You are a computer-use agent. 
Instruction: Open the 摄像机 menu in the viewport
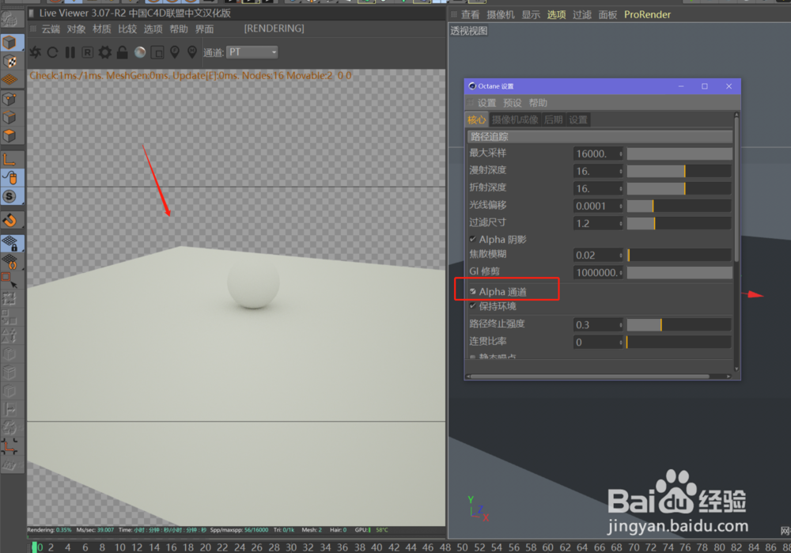point(501,14)
